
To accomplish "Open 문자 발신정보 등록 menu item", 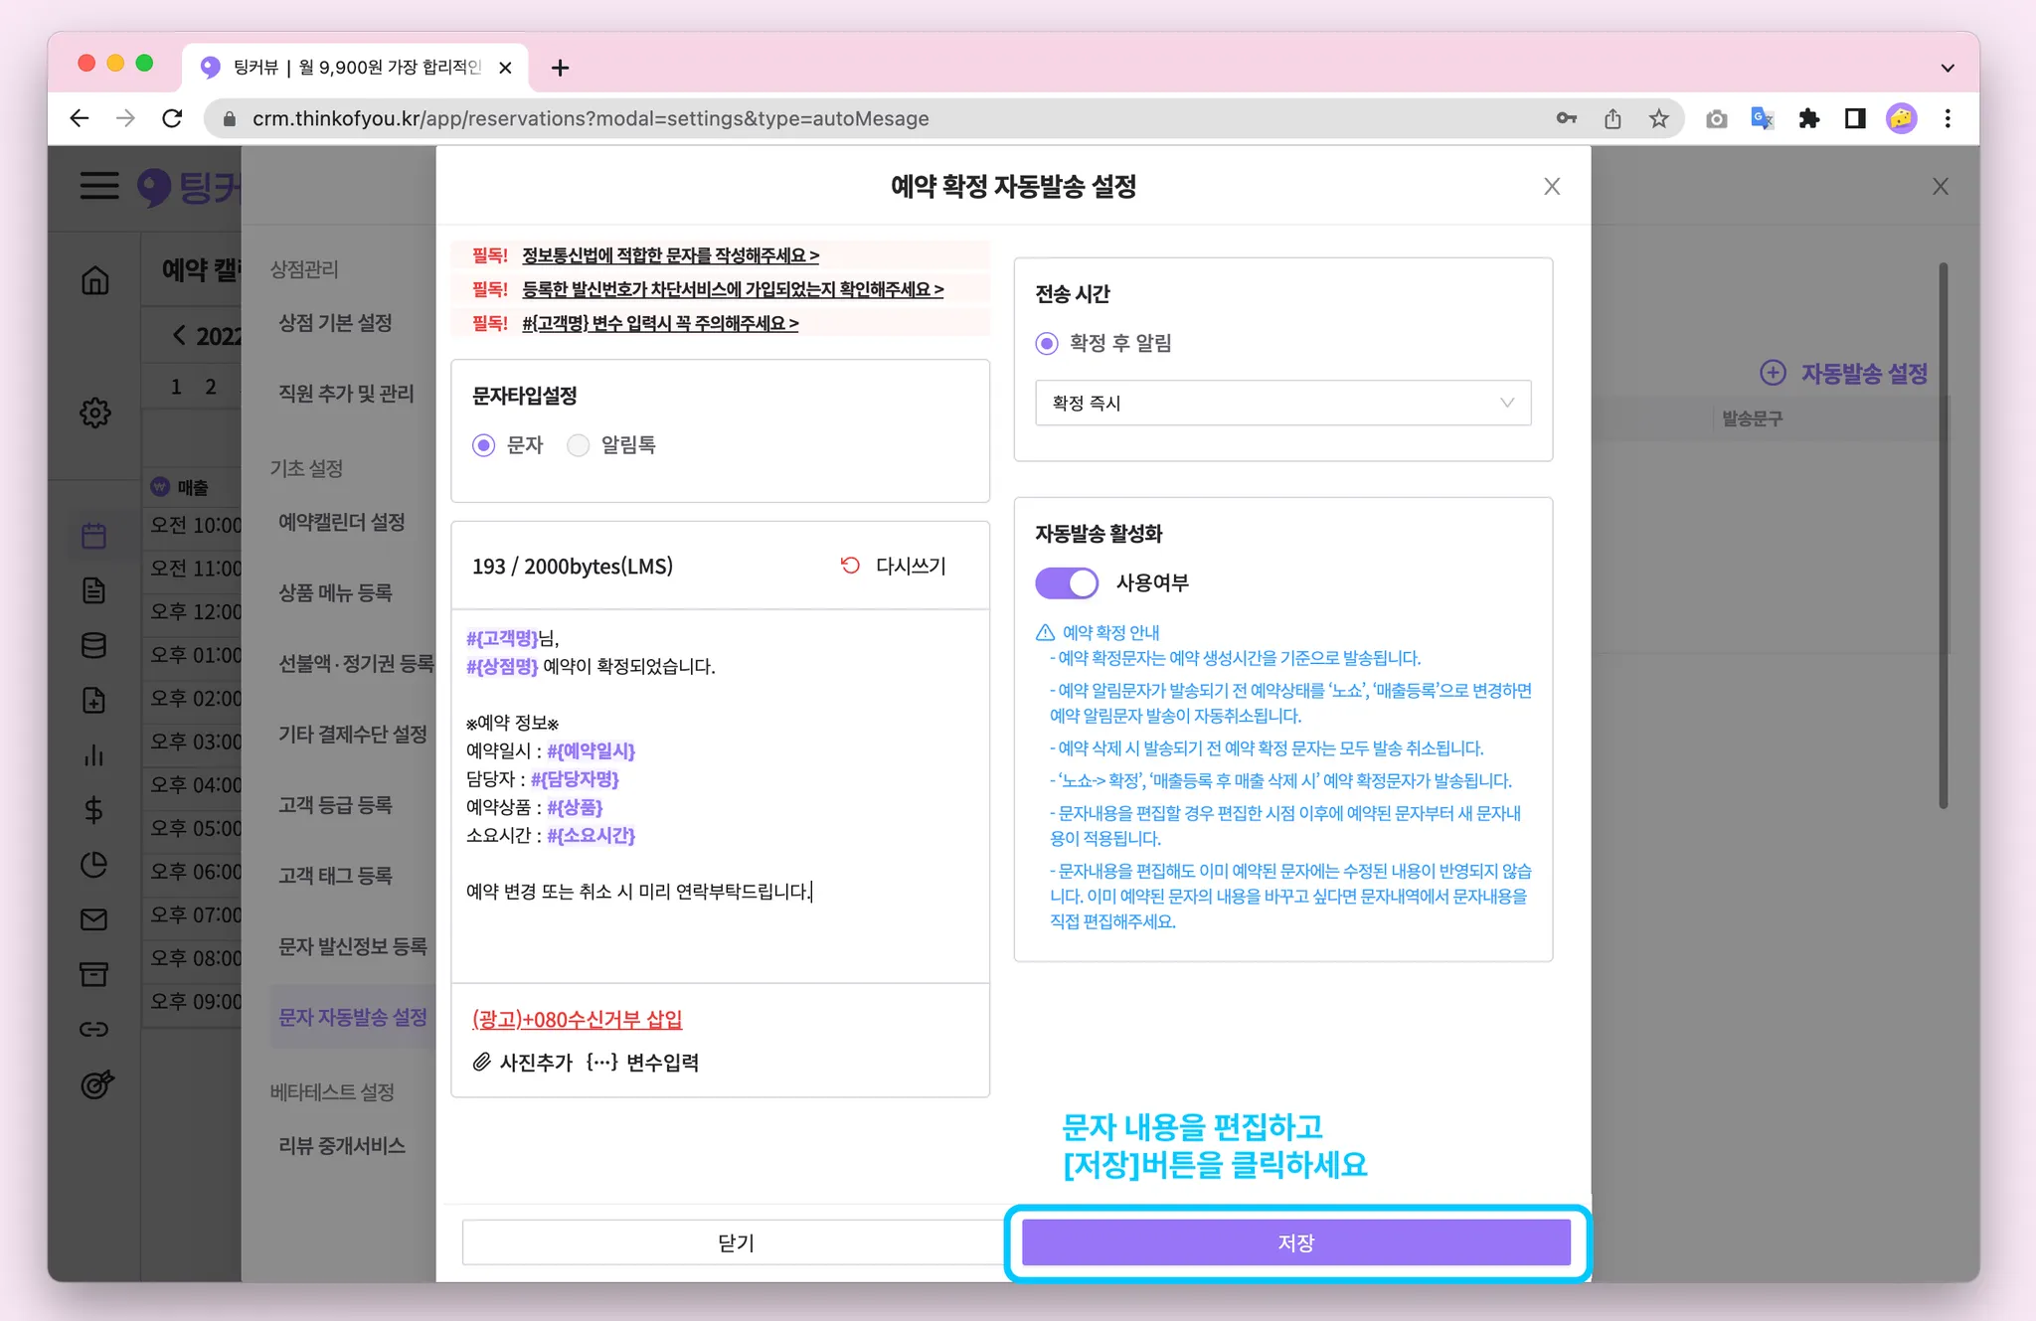I will 352,946.
